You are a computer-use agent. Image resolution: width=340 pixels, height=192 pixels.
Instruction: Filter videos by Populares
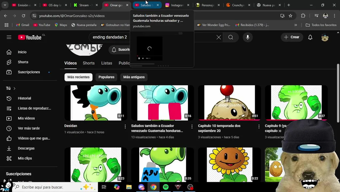click(106, 77)
